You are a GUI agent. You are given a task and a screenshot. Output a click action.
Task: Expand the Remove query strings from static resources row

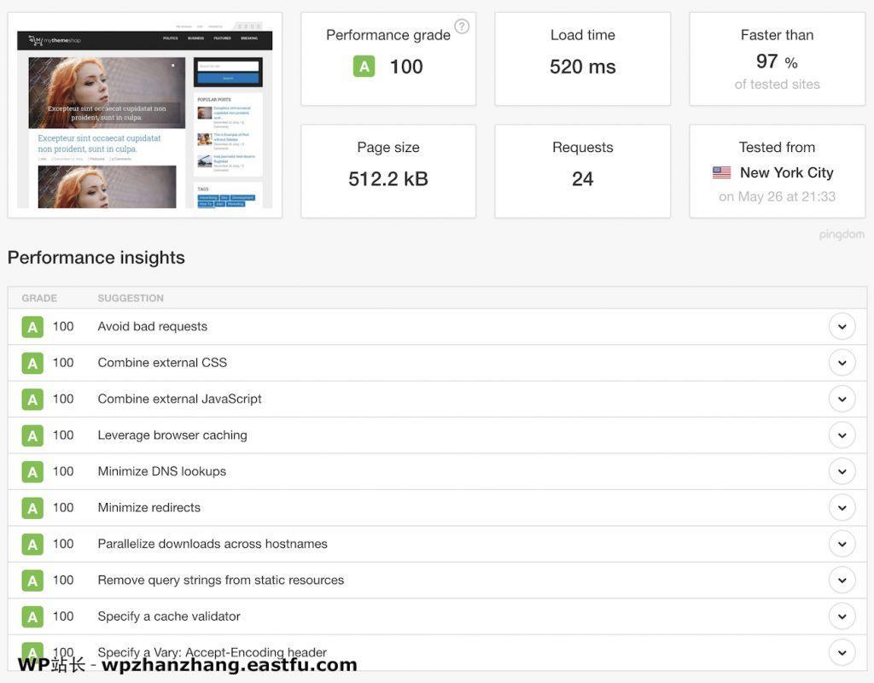tap(842, 580)
